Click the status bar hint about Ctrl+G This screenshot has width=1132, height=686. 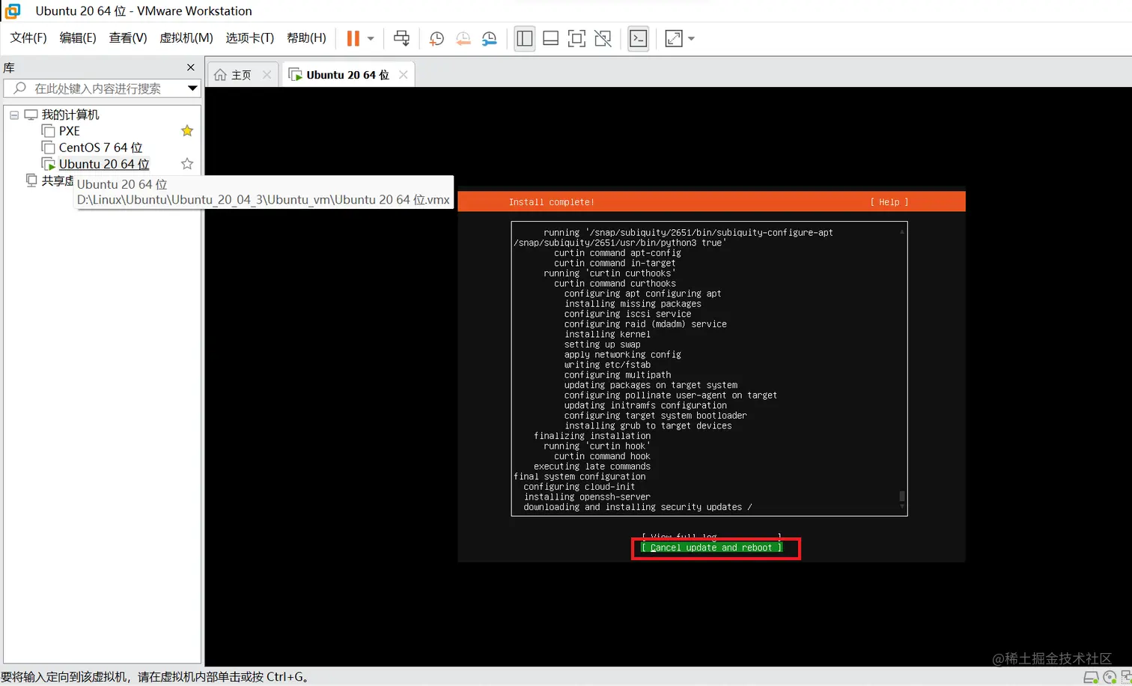click(x=156, y=677)
